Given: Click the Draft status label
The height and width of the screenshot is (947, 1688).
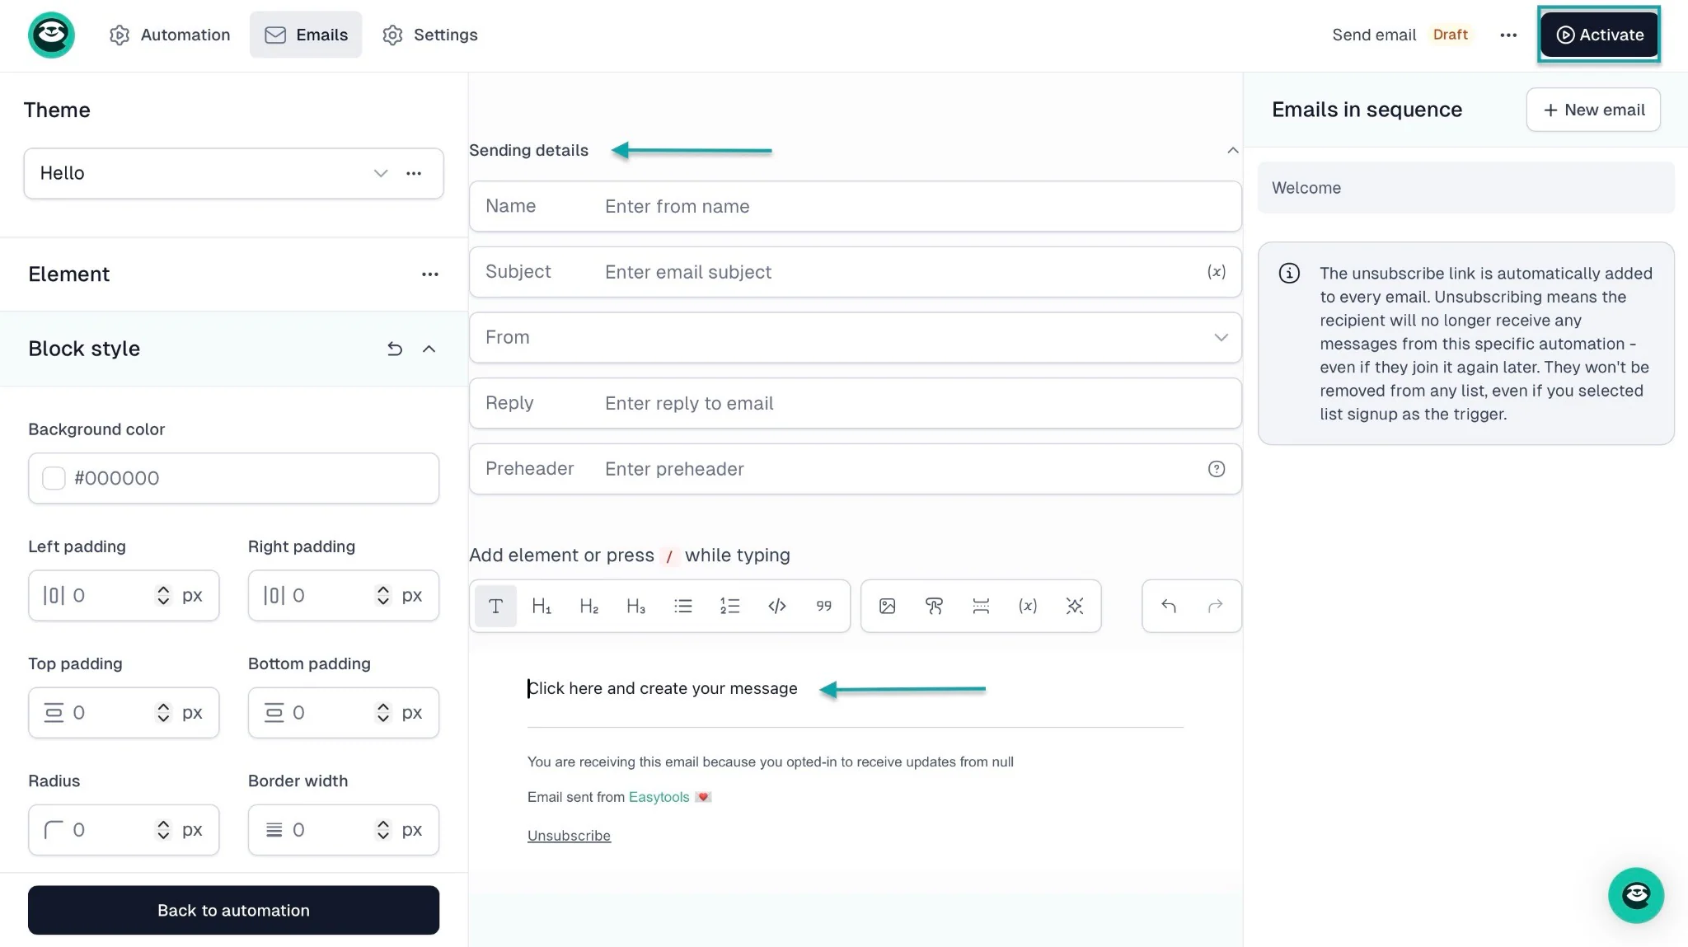Looking at the screenshot, I should point(1450,35).
